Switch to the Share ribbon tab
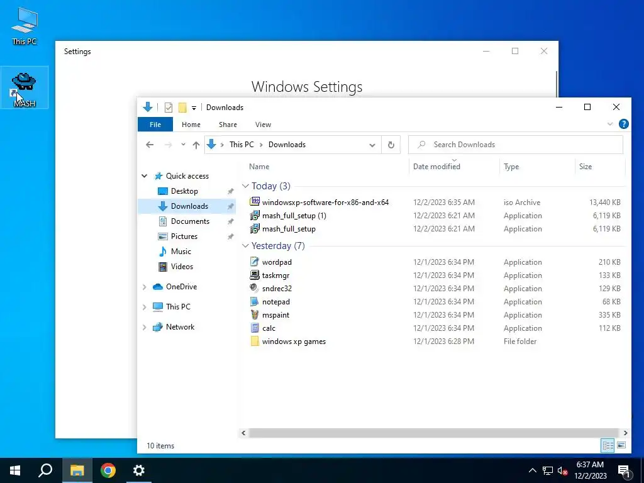The width and height of the screenshot is (644, 483). (x=228, y=125)
